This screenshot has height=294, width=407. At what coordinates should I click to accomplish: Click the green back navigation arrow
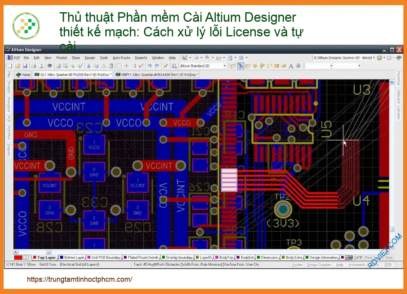tap(380, 58)
